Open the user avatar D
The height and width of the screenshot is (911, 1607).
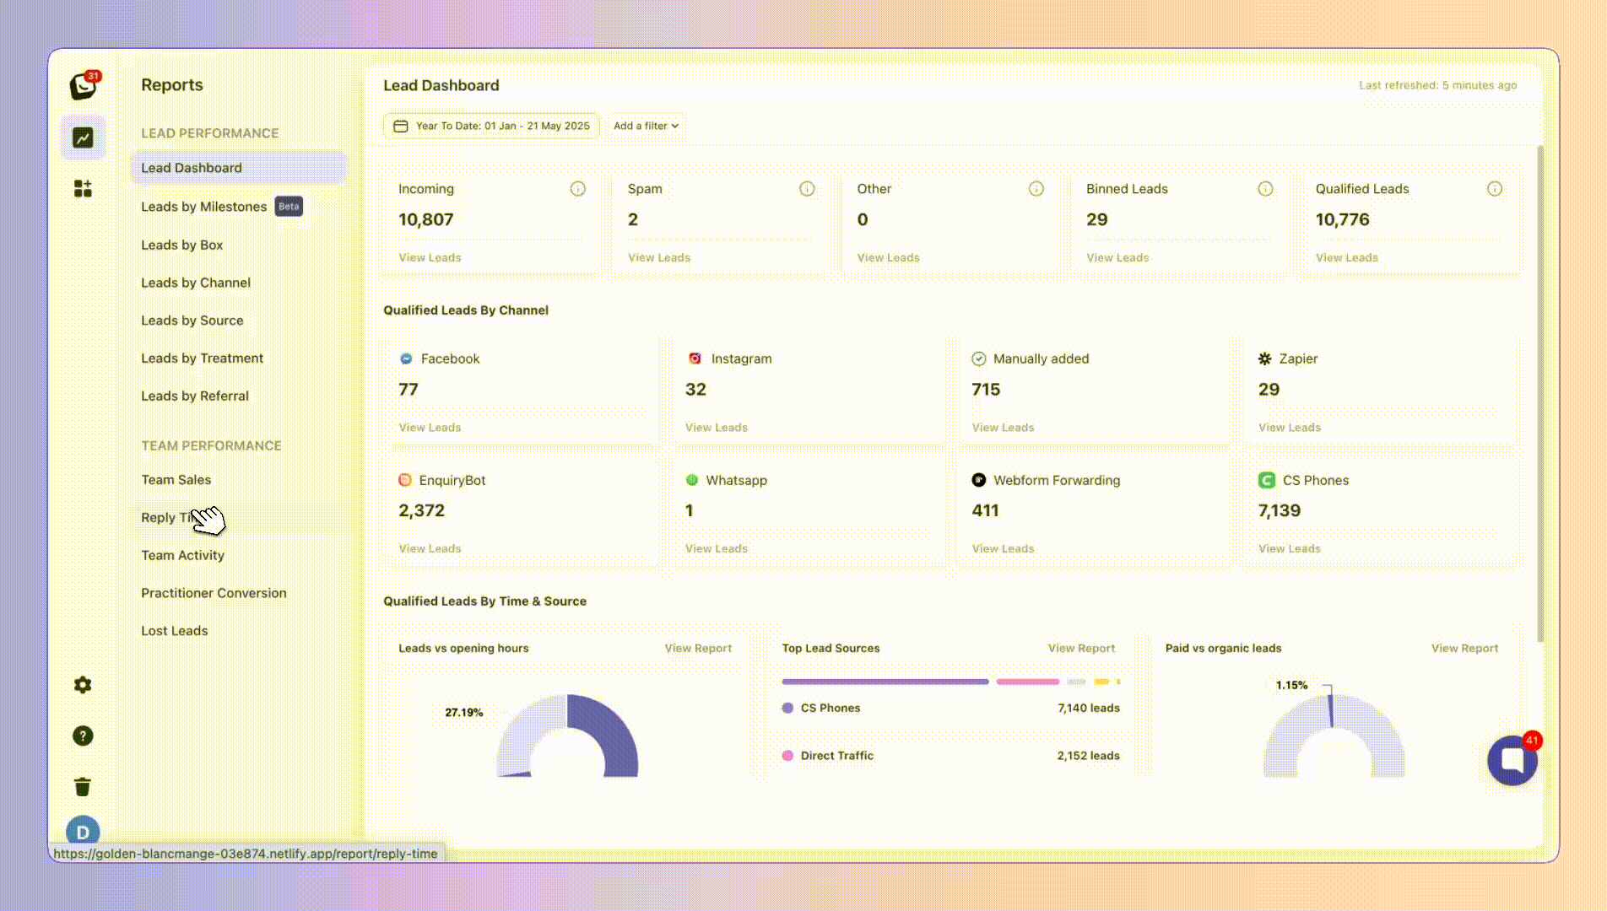click(x=83, y=831)
